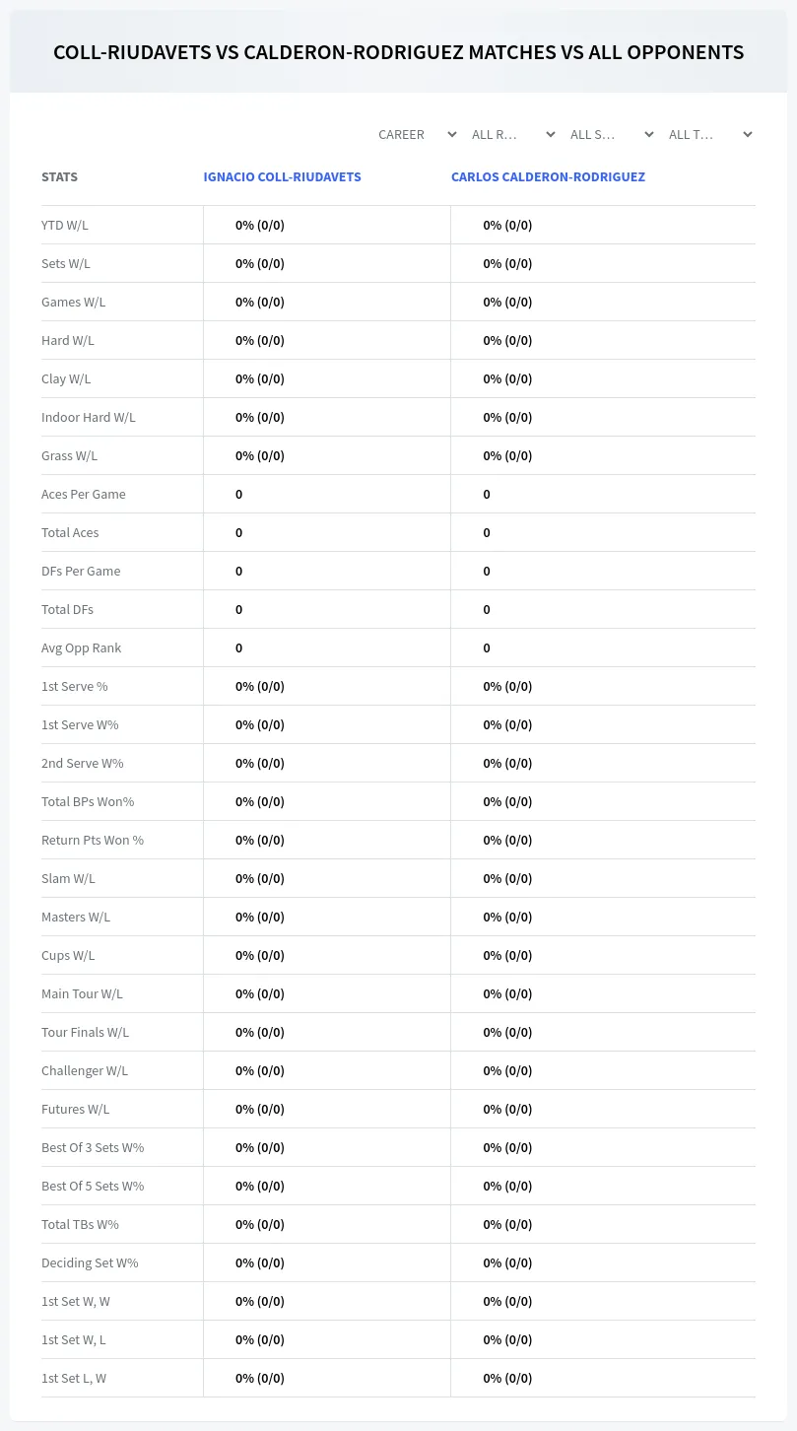797x1431 pixels.
Task: Open Carlos Calderon-Rodriguez player link
Action: [548, 177]
